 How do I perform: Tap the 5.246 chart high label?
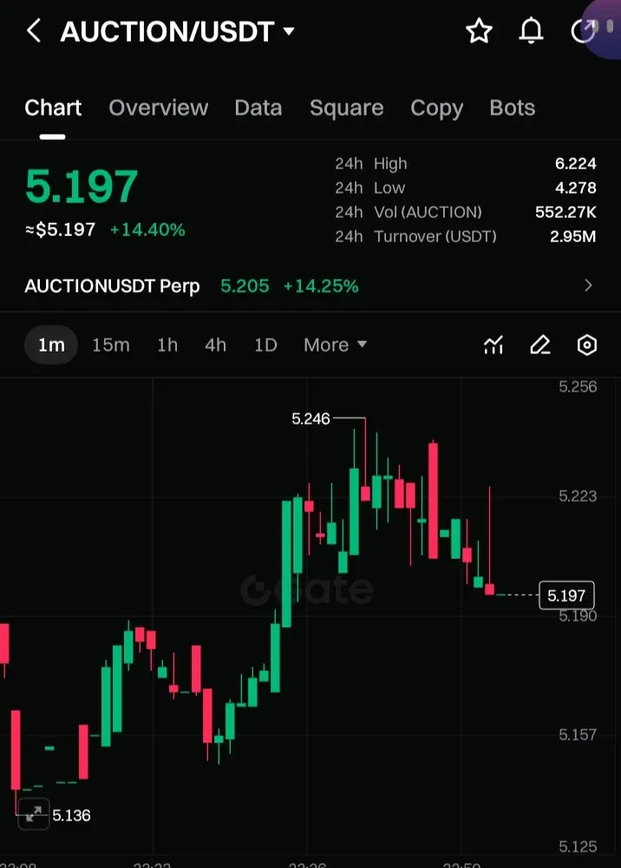point(310,419)
